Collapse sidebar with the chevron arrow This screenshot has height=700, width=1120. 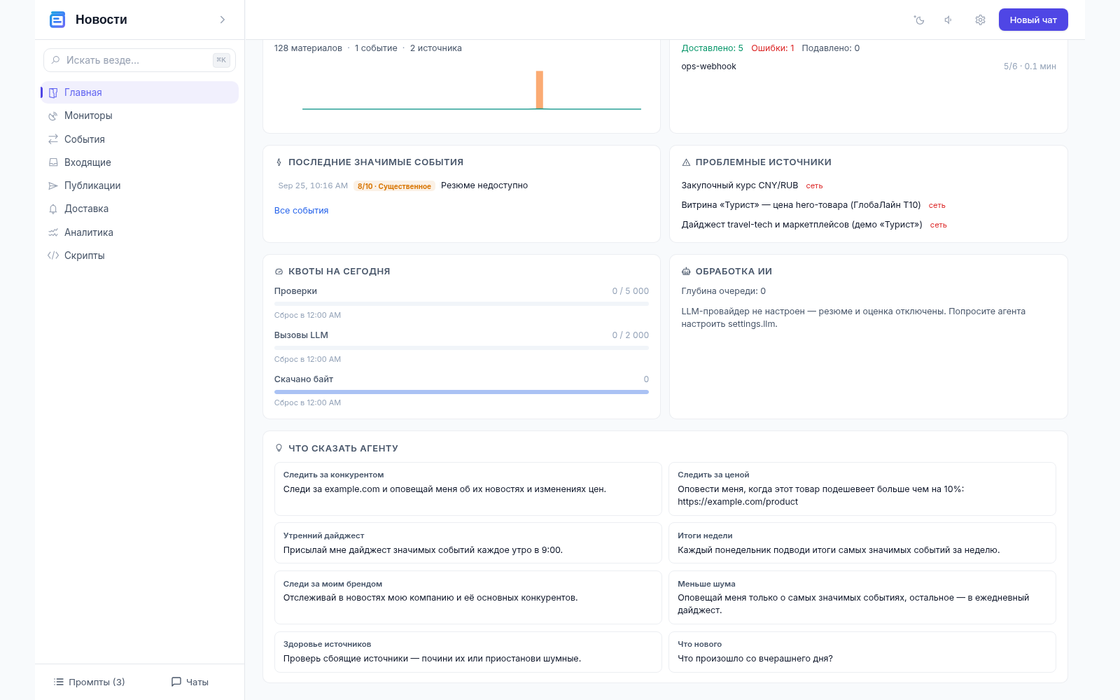(223, 20)
